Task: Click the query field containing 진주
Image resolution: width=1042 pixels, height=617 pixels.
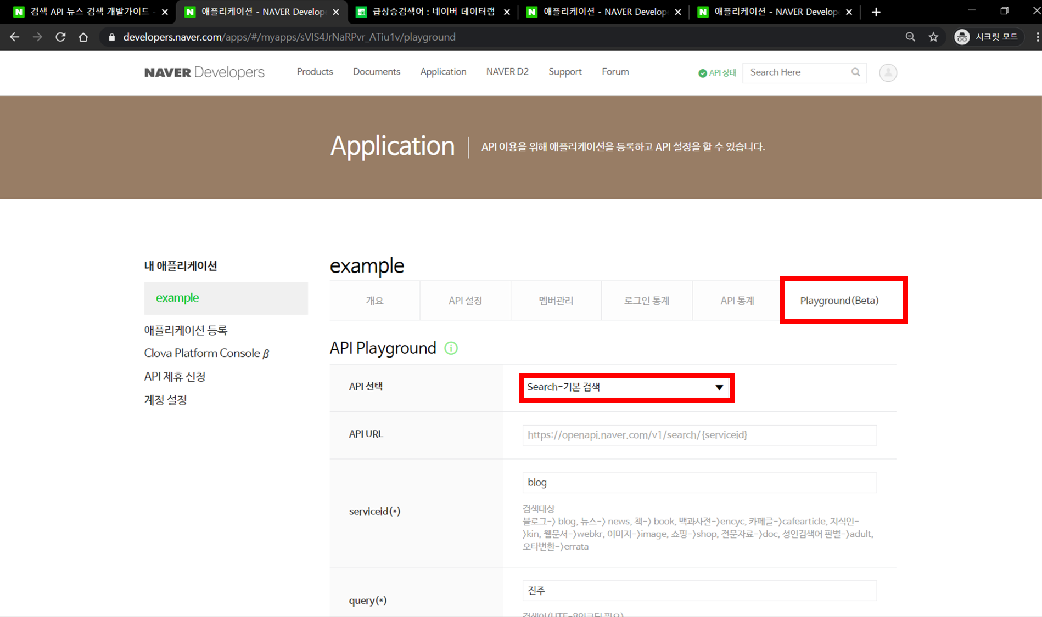Action: click(x=699, y=591)
